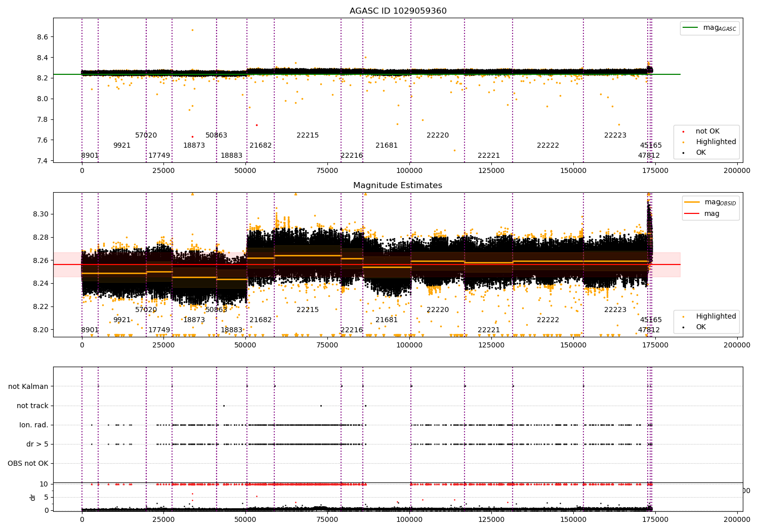This screenshot has width=759, height=531.
Task: Click the "not Kalman" row label
Action: pyautogui.click(x=28, y=386)
